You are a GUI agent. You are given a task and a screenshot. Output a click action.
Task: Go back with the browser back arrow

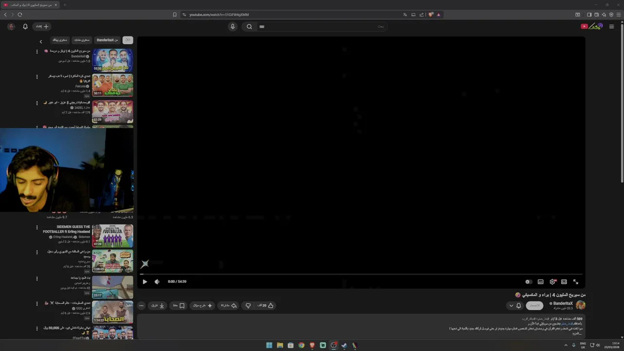tap(5, 15)
